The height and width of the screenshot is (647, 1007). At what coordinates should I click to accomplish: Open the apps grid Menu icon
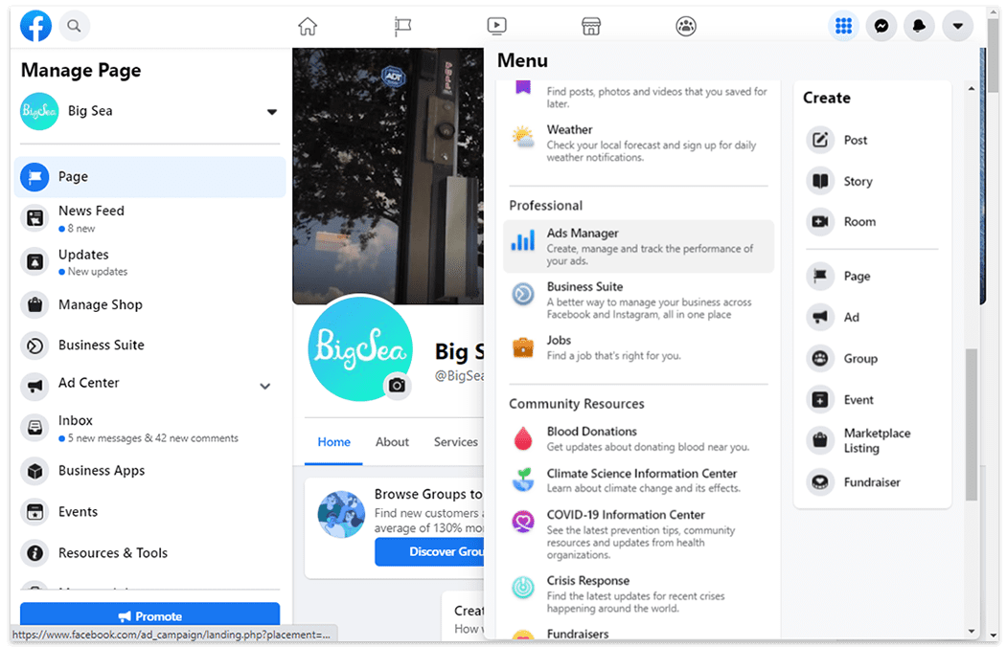coord(843,26)
